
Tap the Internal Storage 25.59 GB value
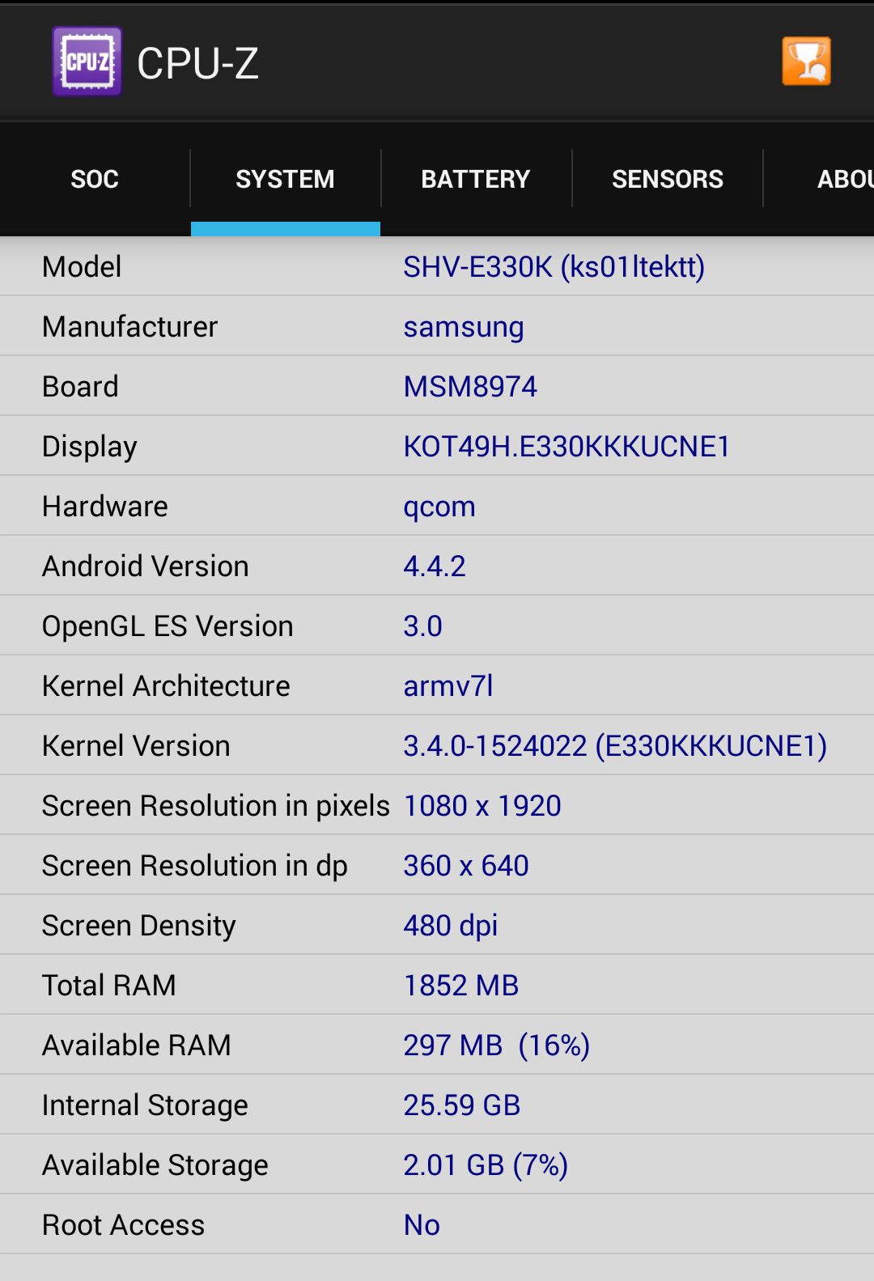coord(462,1105)
